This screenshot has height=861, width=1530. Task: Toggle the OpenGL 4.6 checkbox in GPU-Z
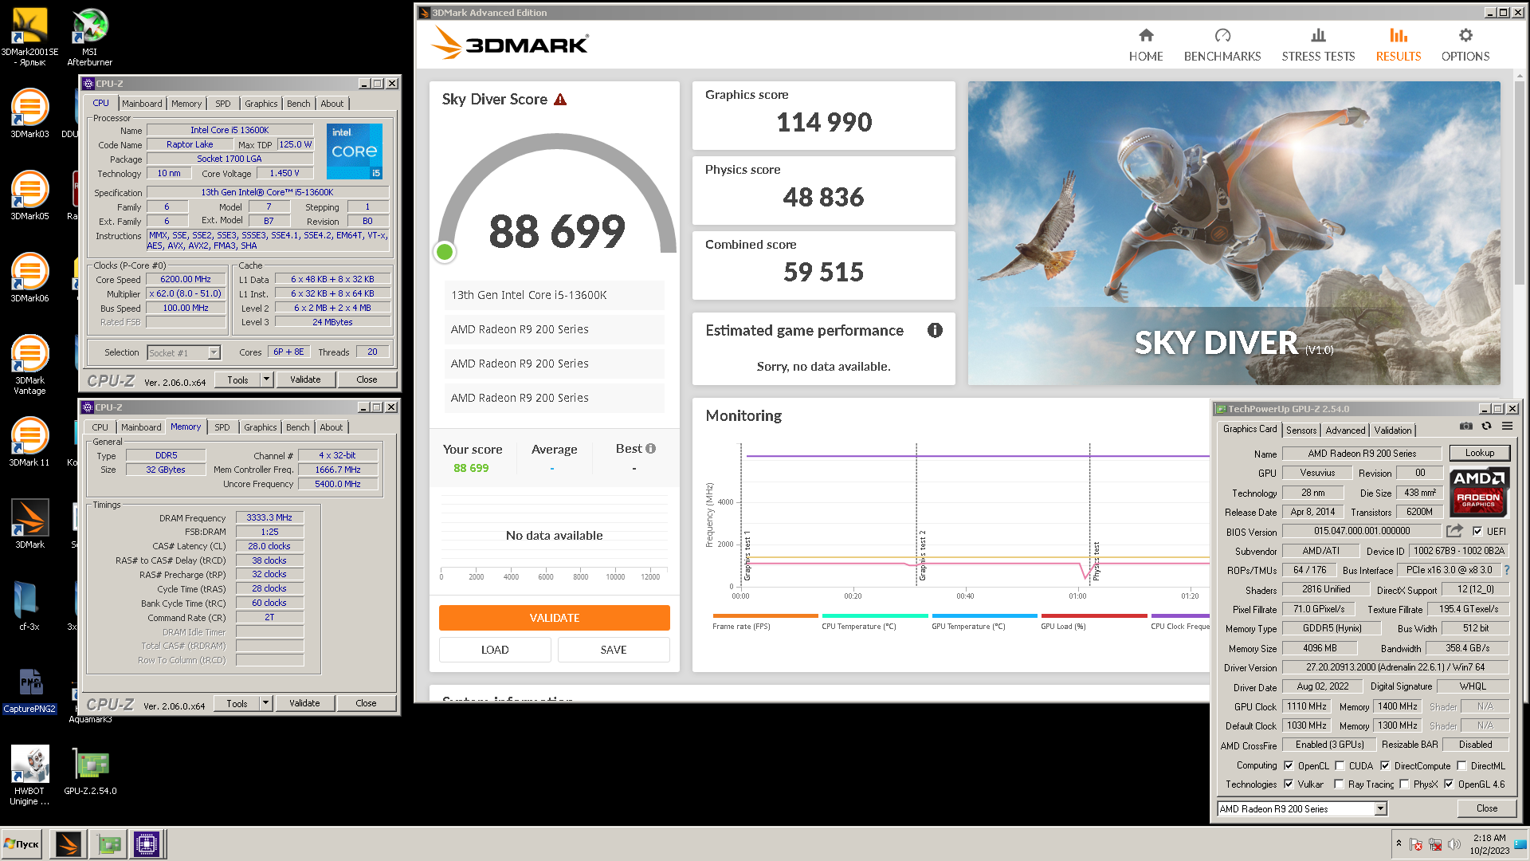1449,784
